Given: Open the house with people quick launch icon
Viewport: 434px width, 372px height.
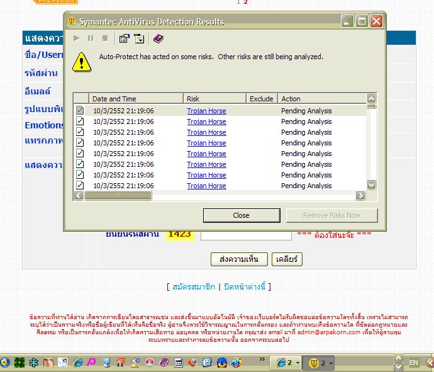Looking at the screenshot, I should [135, 363].
